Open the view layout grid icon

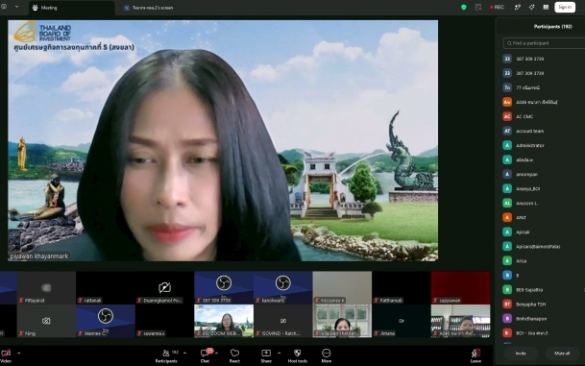546,7
